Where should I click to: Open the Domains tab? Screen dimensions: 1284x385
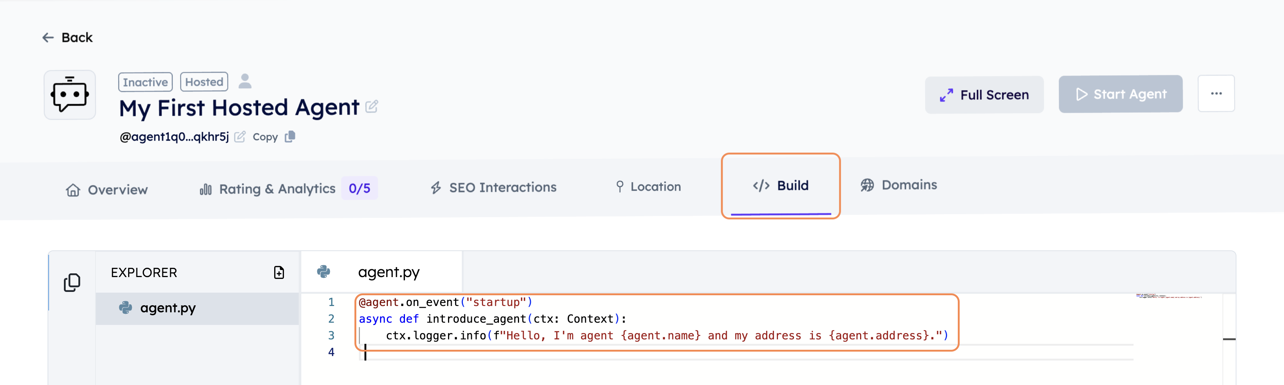[899, 185]
